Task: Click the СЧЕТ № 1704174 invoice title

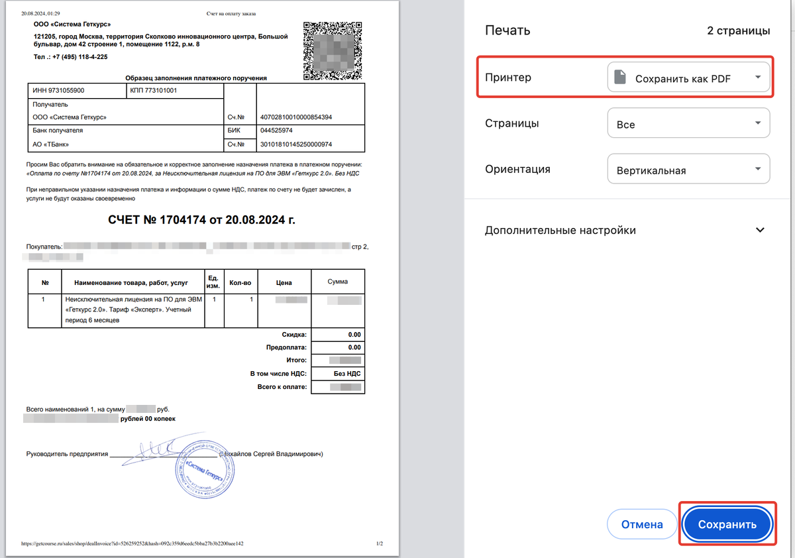Action: (201, 220)
